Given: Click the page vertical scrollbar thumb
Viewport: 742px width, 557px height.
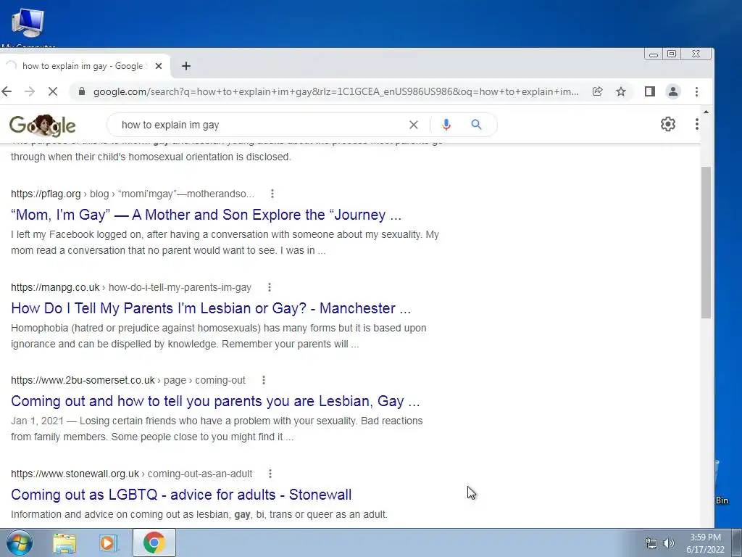Looking at the screenshot, I should point(706,242).
